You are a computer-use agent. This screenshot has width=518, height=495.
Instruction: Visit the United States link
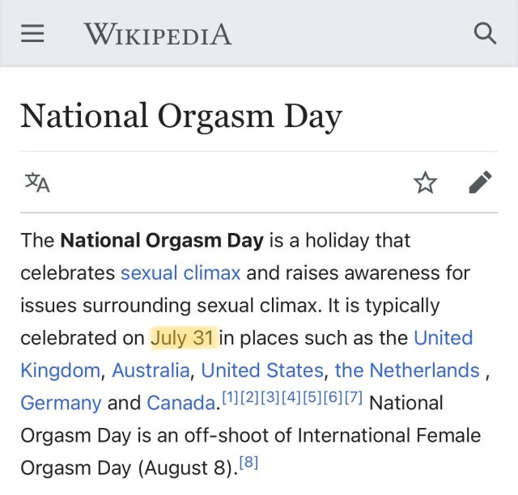tap(262, 370)
